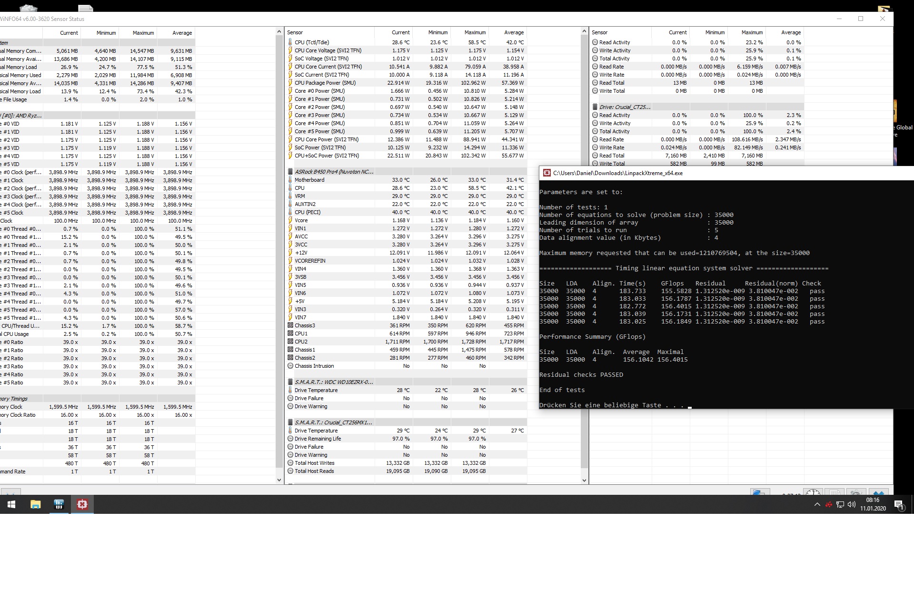Switch to HWiNFO64 in the taskbar
This screenshot has width=914, height=609.
click(59, 504)
